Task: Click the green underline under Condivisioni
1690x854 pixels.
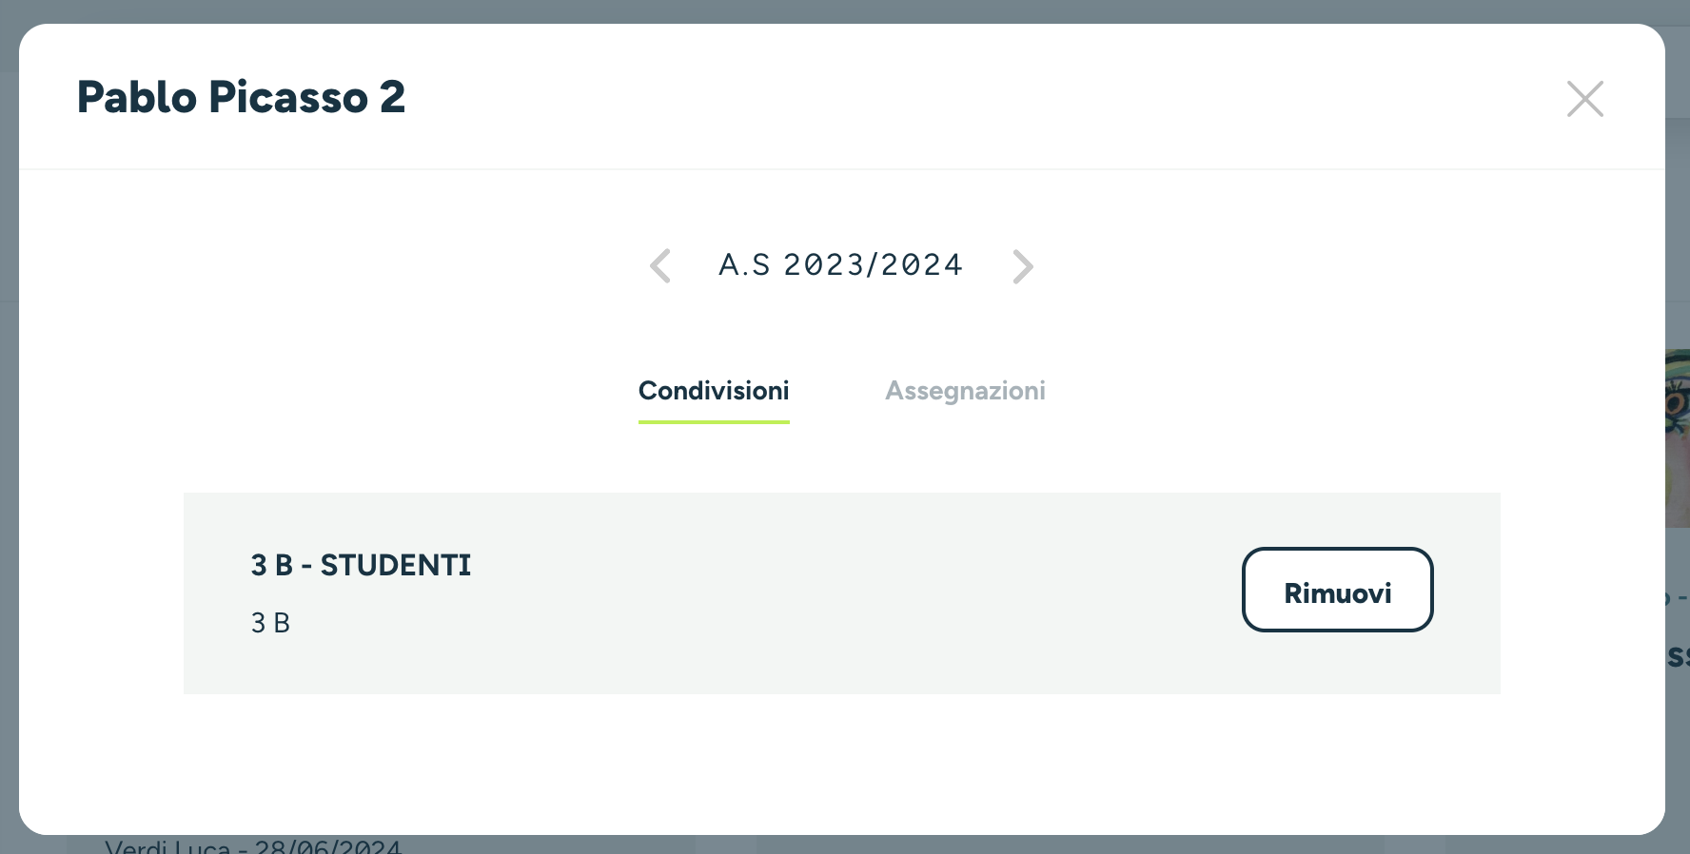Action: pyautogui.click(x=714, y=421)
